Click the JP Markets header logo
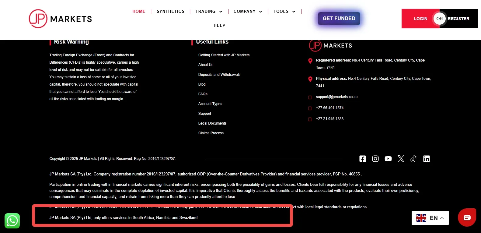The height and width of the screenshot is (233, 481). (60, 19)
